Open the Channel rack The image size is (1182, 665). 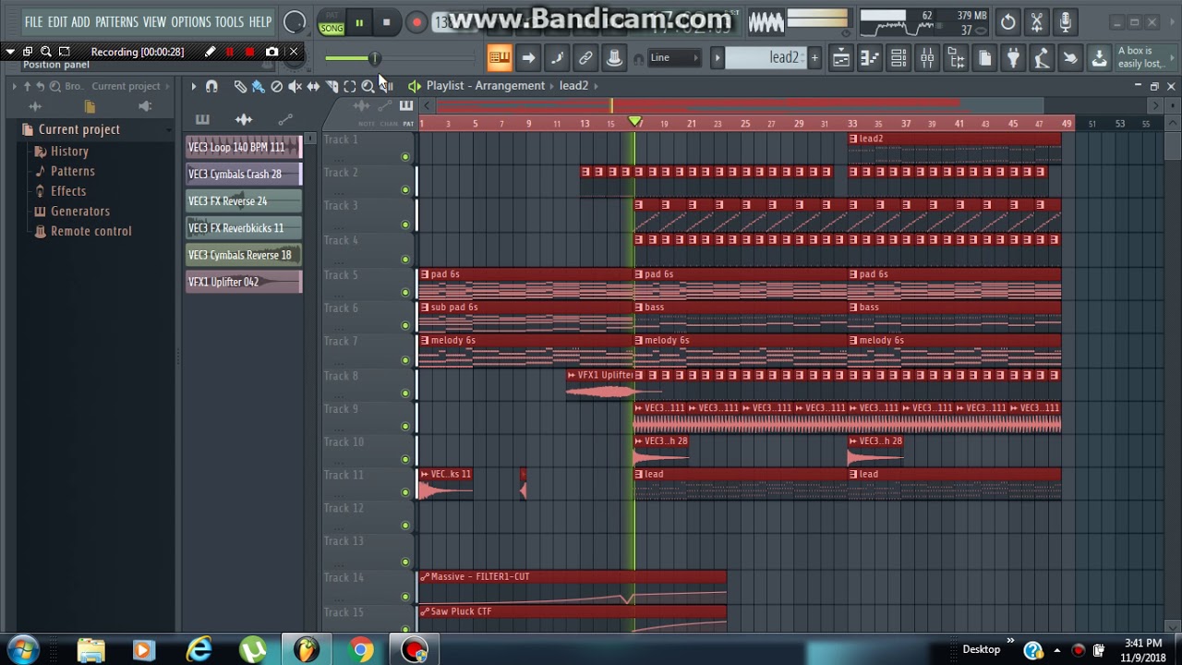coord(899,59)
